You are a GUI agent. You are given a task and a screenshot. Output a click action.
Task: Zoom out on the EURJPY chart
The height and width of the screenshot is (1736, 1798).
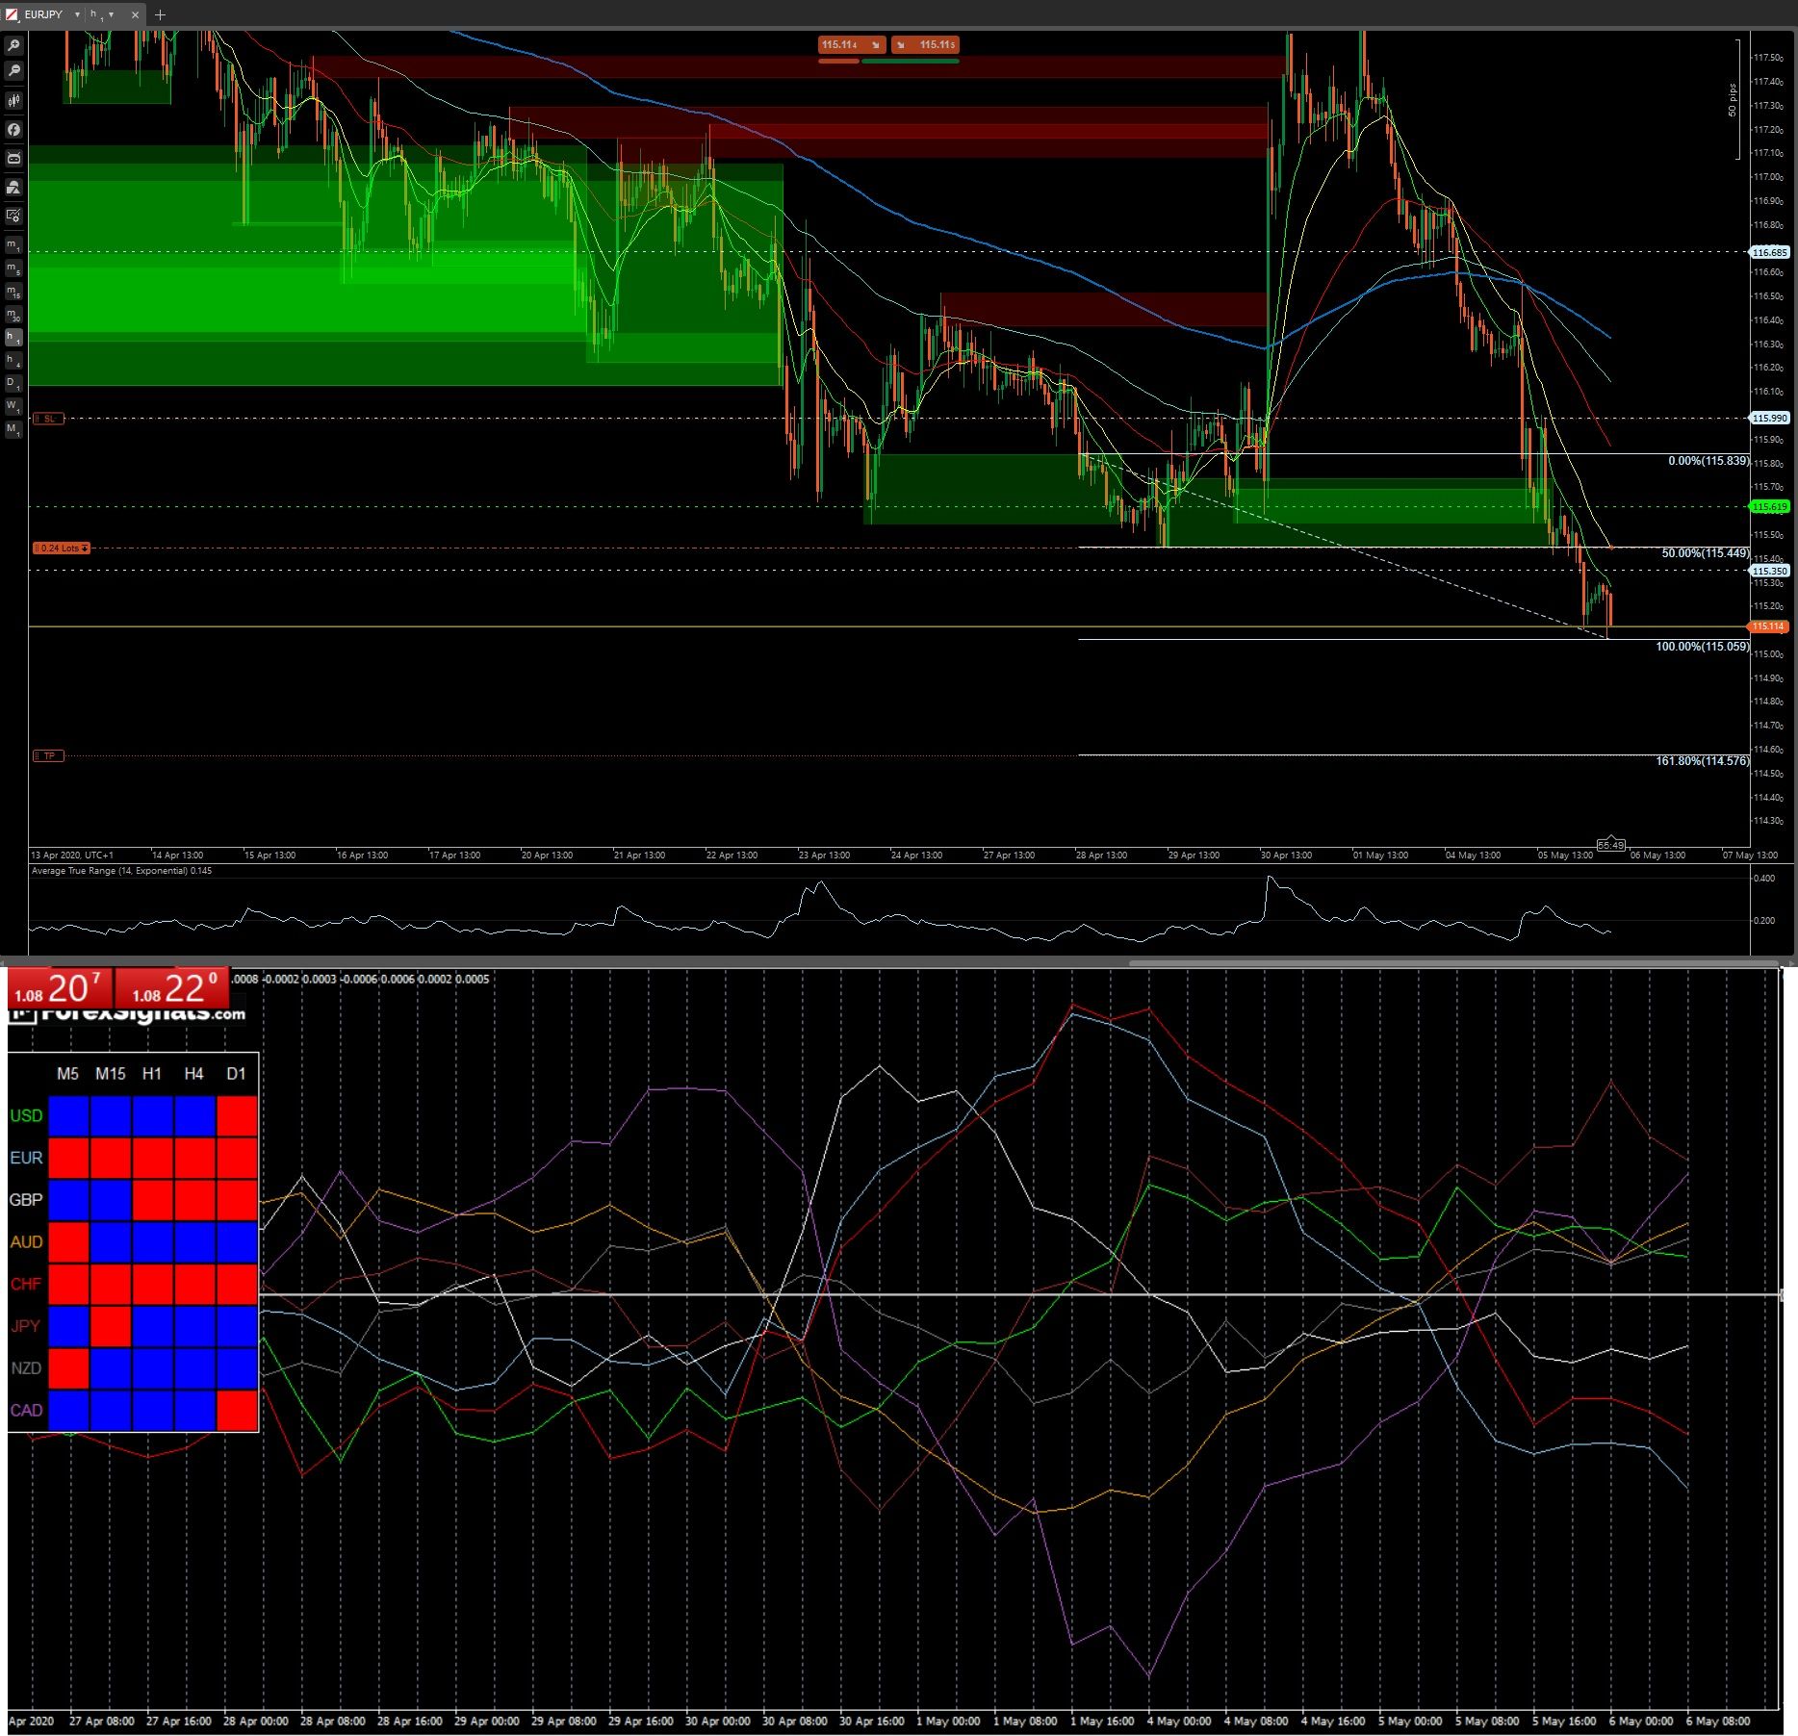[13, 71]
